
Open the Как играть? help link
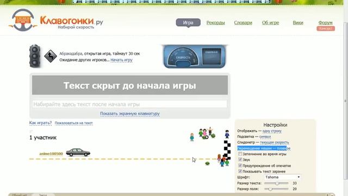click(40, 123)
